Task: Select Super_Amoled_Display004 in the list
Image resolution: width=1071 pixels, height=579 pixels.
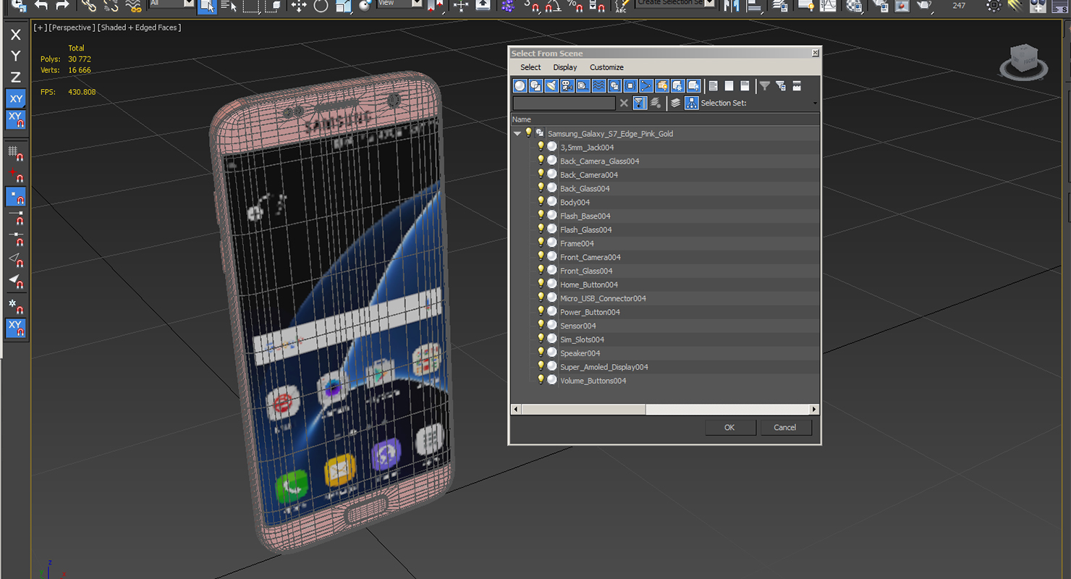Action: 604,367
